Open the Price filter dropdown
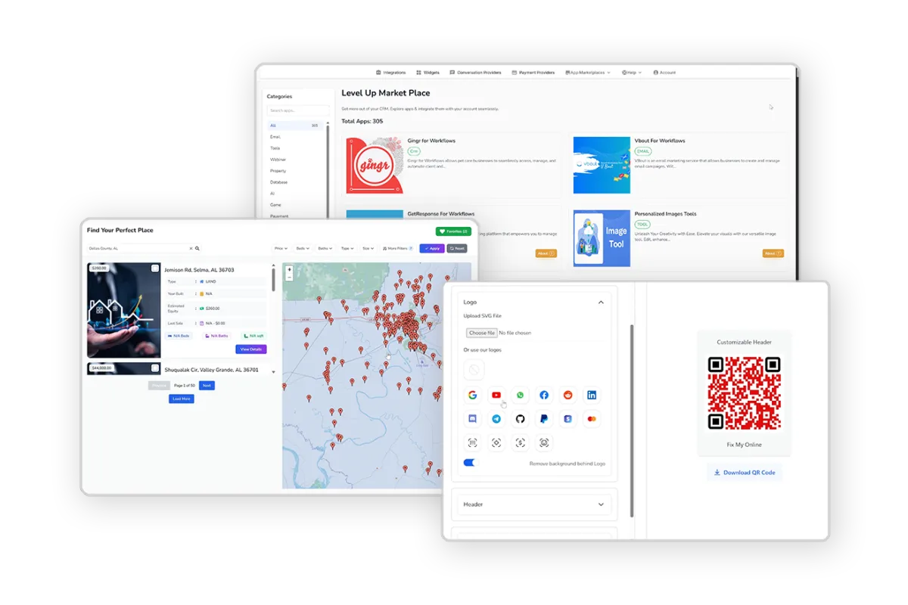This screenshot has height=605, width=908. [281, 248]
